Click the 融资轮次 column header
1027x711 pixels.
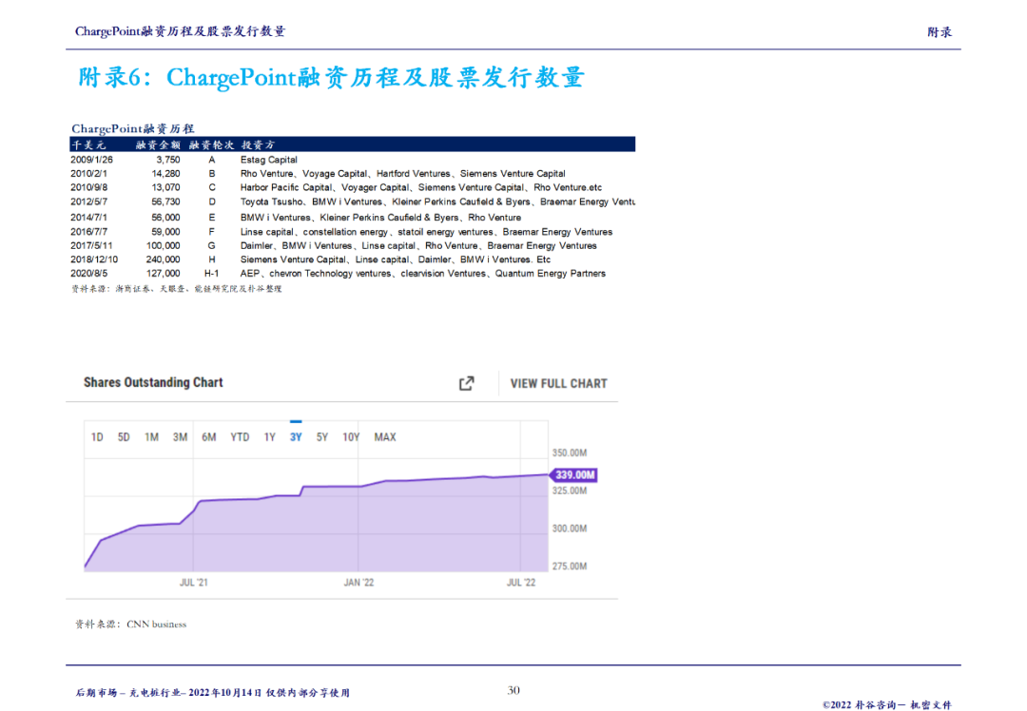(x=211, y=144)
